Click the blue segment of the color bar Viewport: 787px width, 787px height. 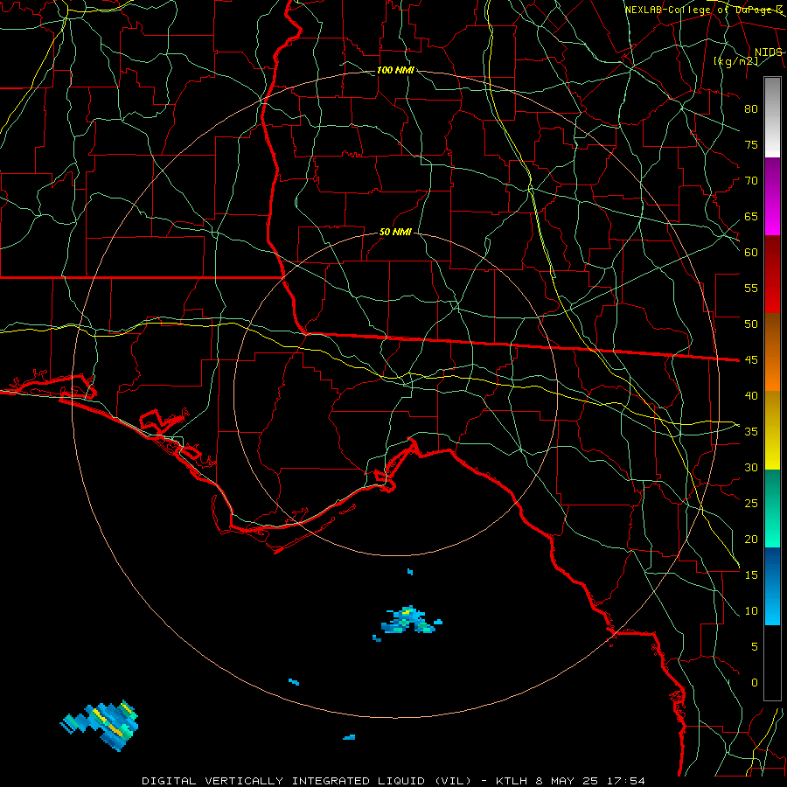(x=772, y=586)
